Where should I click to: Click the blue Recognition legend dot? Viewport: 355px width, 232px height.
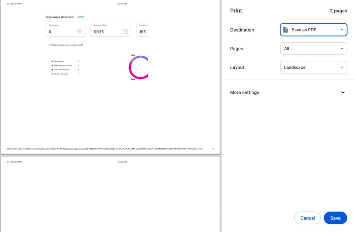pyautogui.click(x=52, y=61)
